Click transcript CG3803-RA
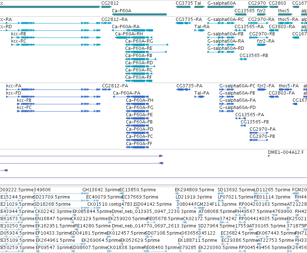 (282, 27)
